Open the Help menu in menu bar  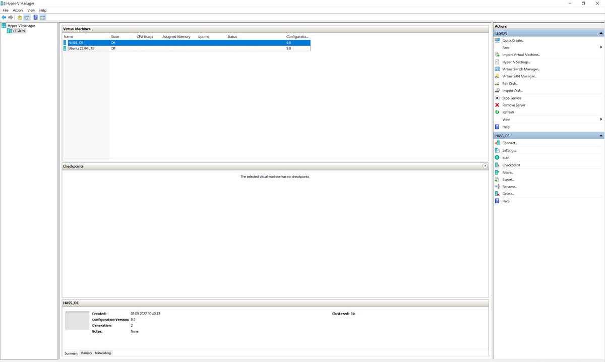point(43,10)
